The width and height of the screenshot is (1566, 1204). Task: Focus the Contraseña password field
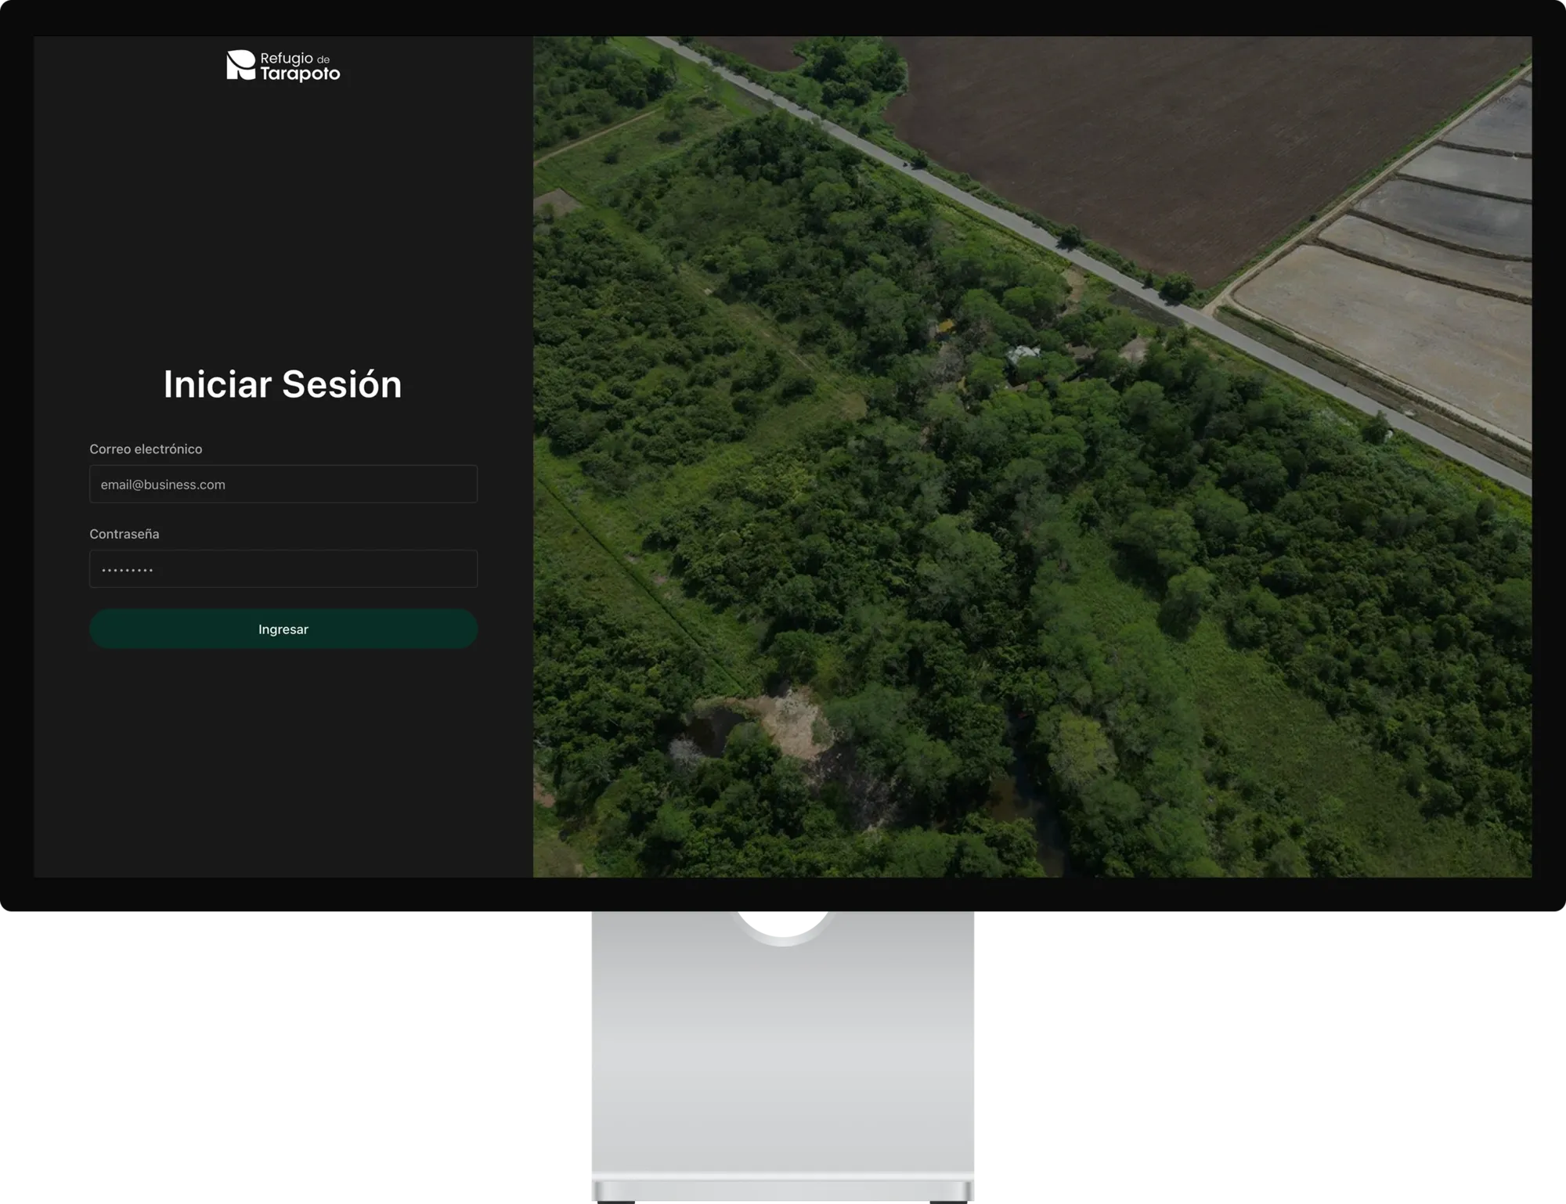283,568
